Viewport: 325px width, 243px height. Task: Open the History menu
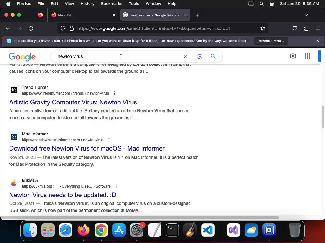pos(88,4)
